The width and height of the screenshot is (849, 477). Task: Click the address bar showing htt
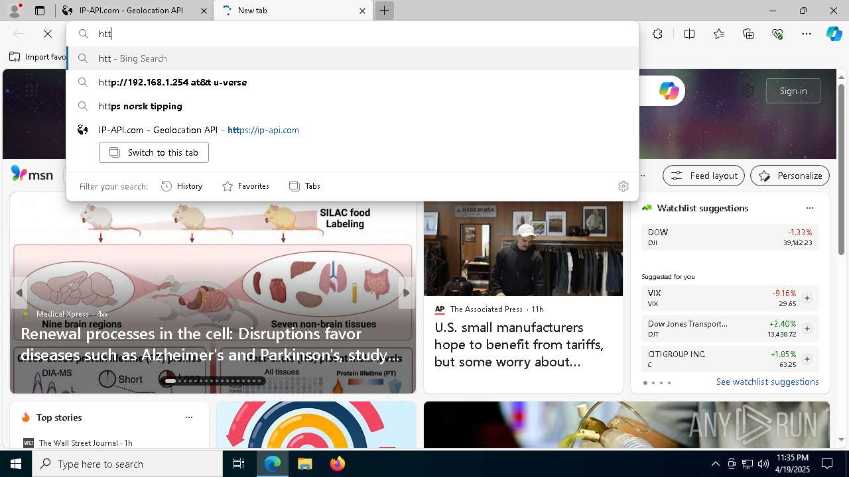click(x=352, y=34)
